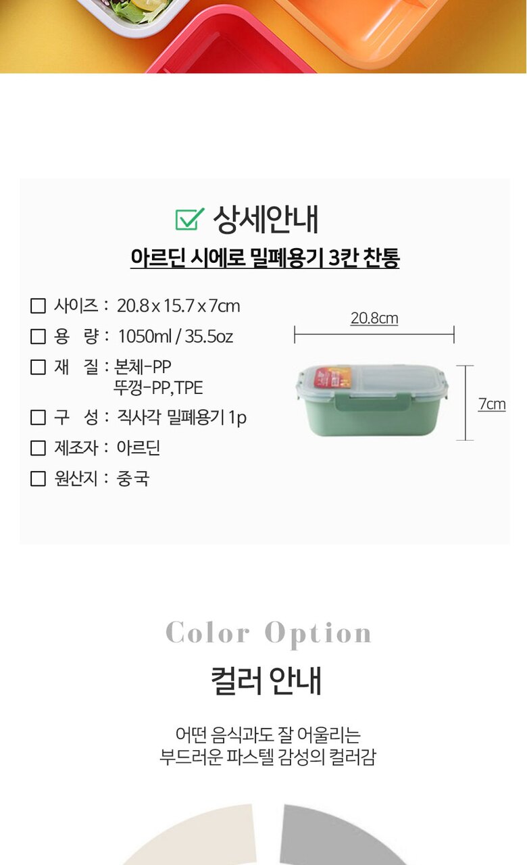
Task: Click the Color Option heading
Action: click(x=269, y=633)
